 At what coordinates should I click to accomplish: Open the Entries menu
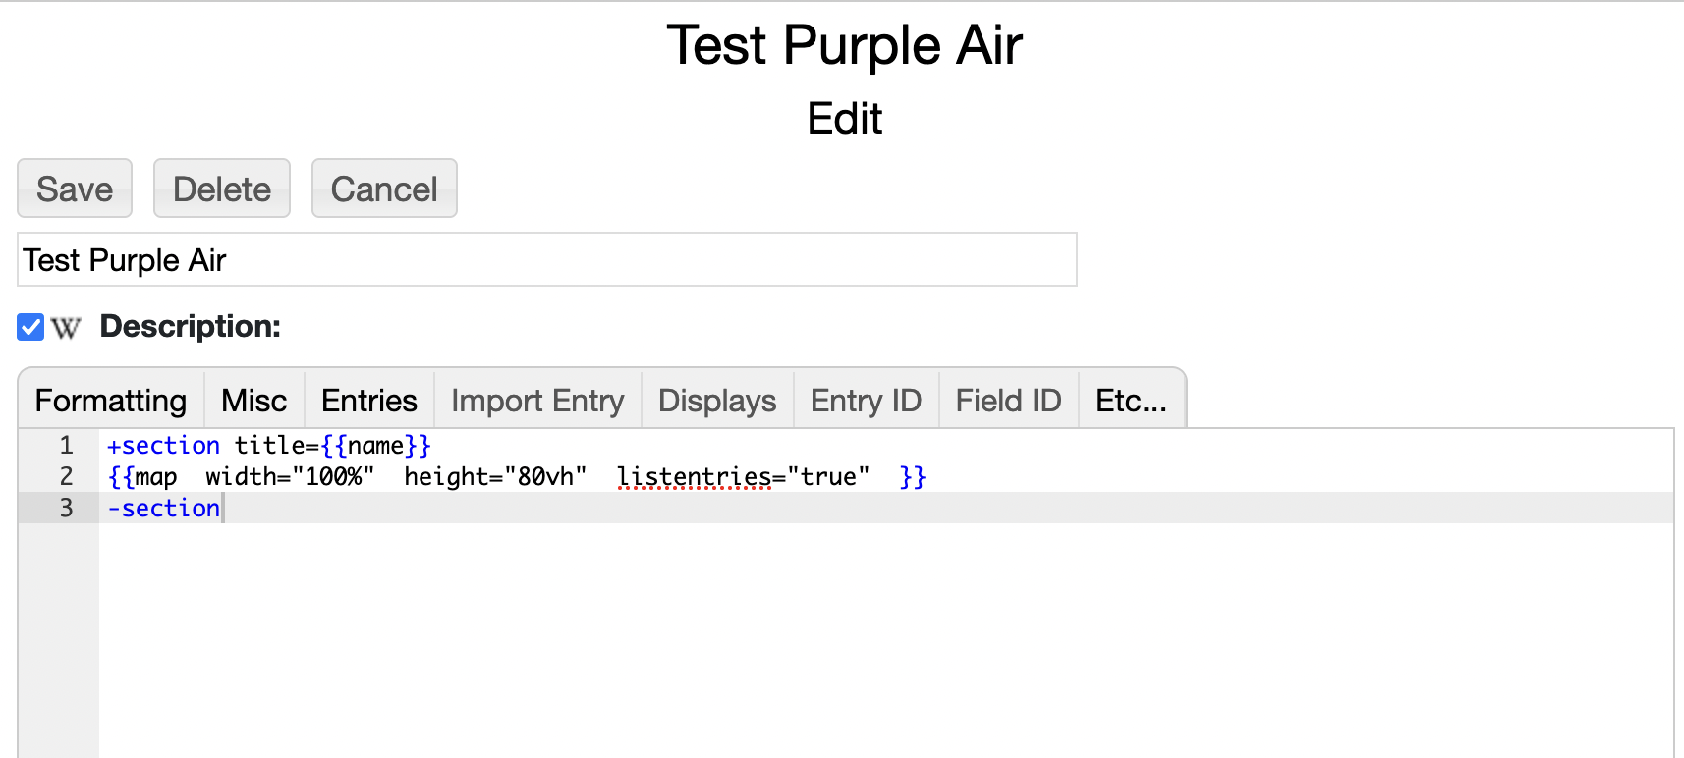(369, 401)
